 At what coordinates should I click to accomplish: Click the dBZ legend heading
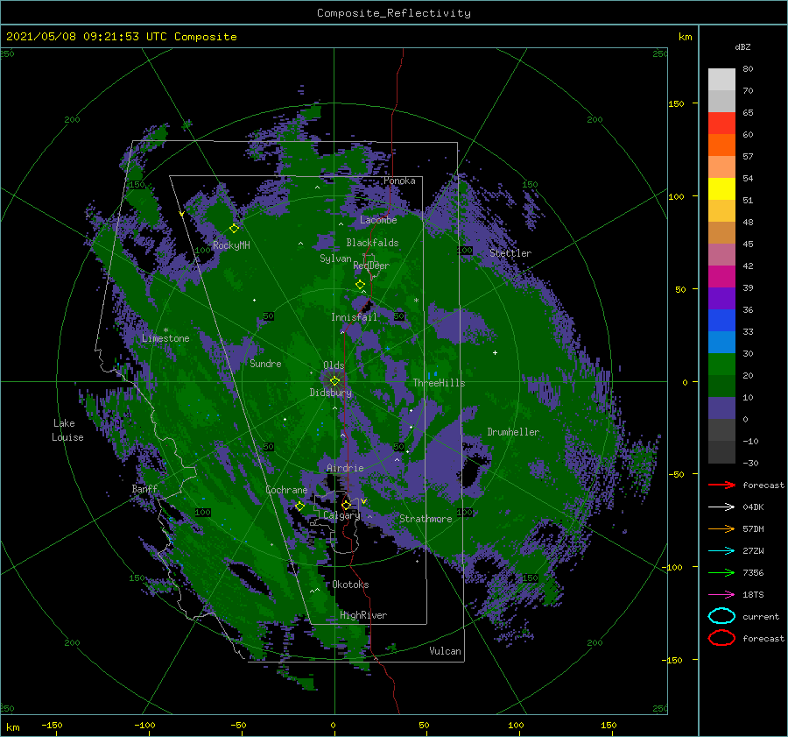click(x=742, y=46)
